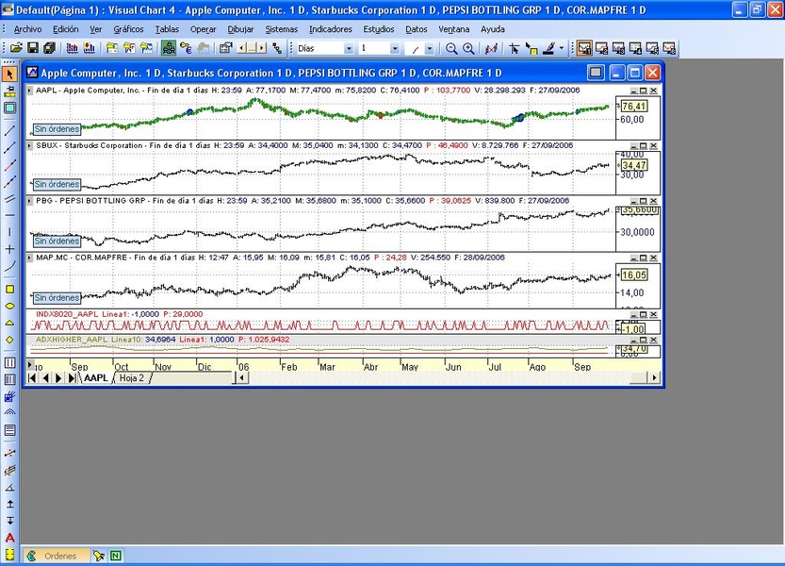Click 'Sin órdenes' label on SBUX chart
Screen dimensions: 785x566
tap(57, 184)
